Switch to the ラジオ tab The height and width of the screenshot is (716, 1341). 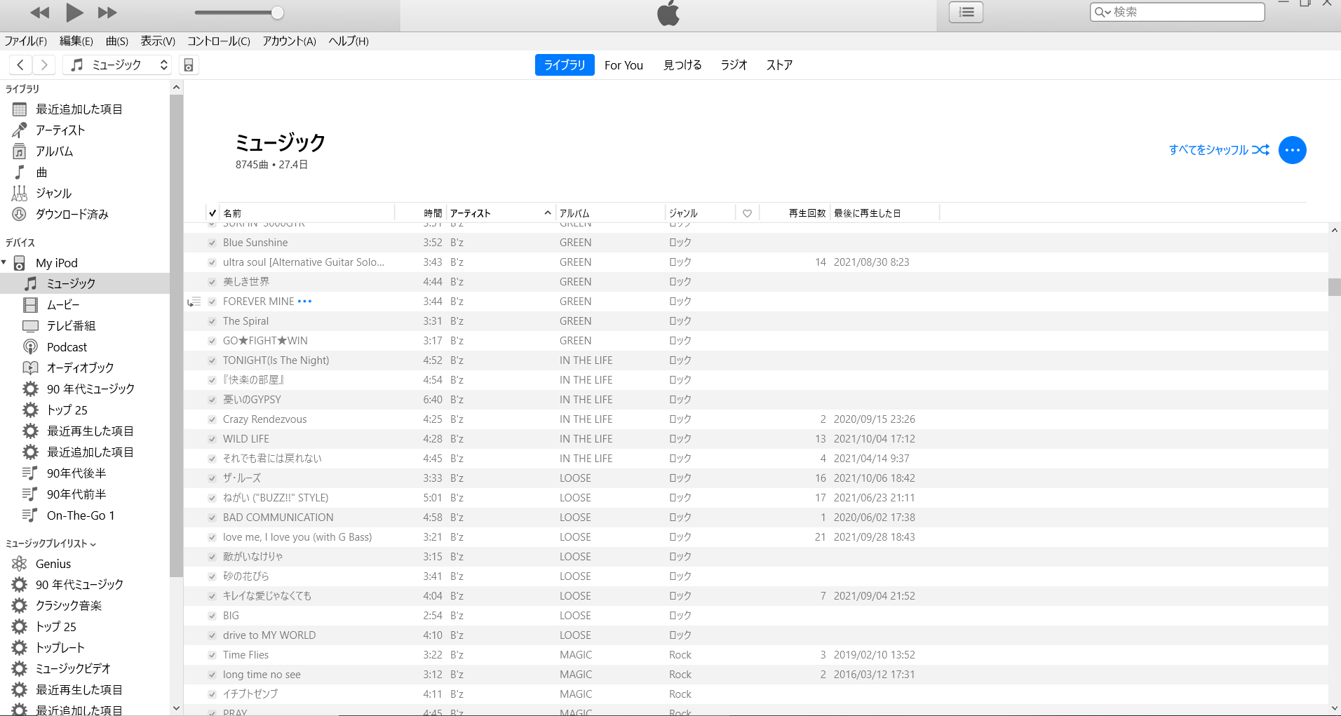(734, 65)
